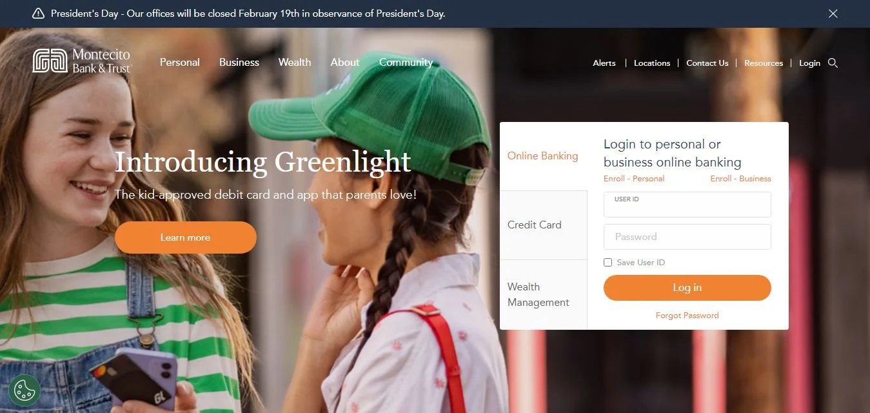
Task: Dismiss the President's Day alert banner
Action: [833, 14]
